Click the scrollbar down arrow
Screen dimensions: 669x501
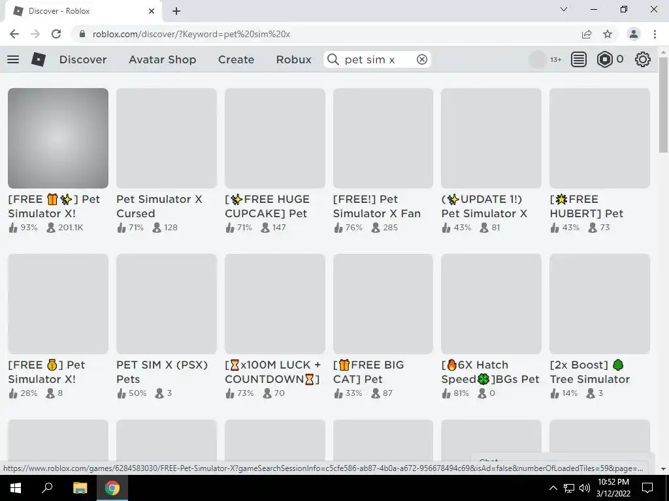[664, 468]
